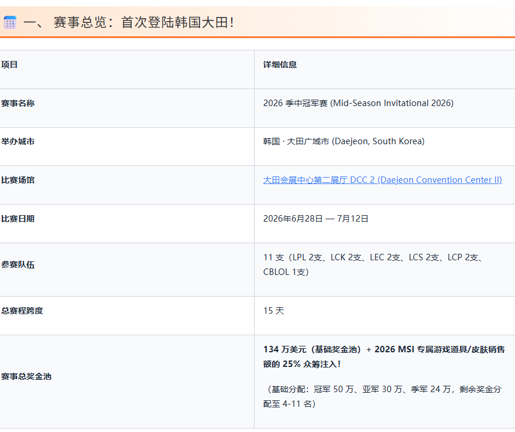Click the 比赛场馆 row label
This screenshot has height=432, width=515.
[18, 180]
